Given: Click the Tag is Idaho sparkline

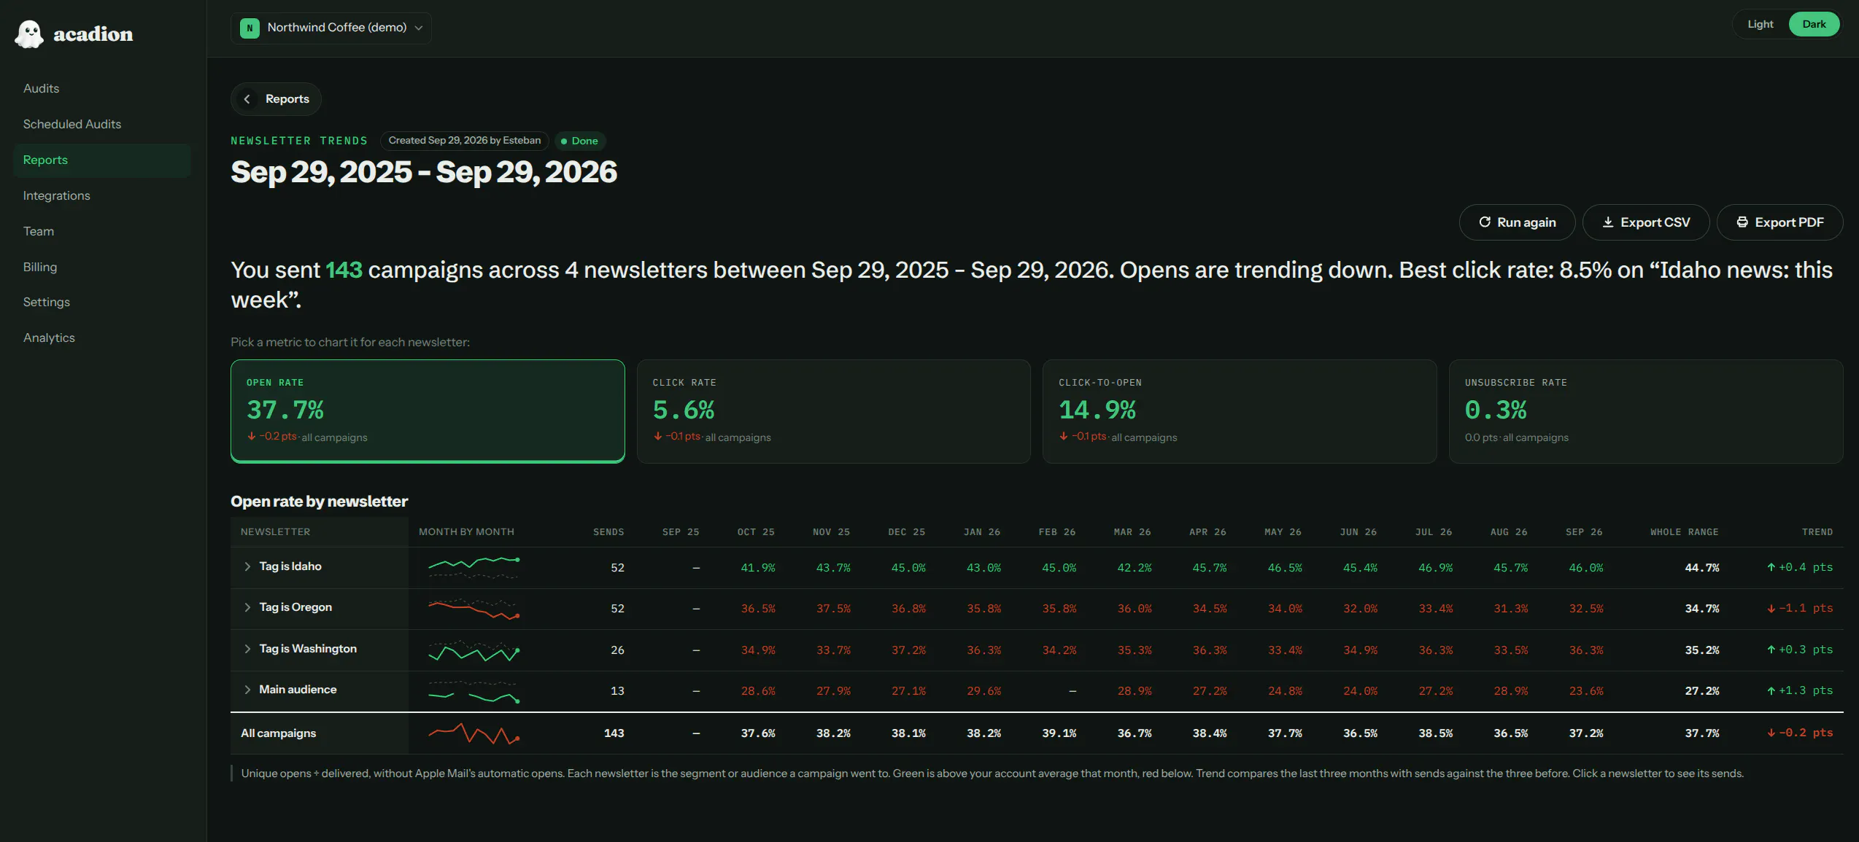Looking at the screenshot, I should point(474,567).
